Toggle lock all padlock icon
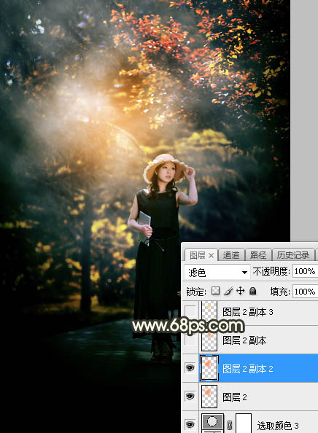This screenshot has height=433, width=318. tap(252, 291)
